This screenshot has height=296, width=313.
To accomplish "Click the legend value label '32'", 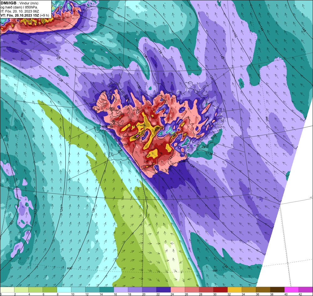I will (x=229, y=294).
